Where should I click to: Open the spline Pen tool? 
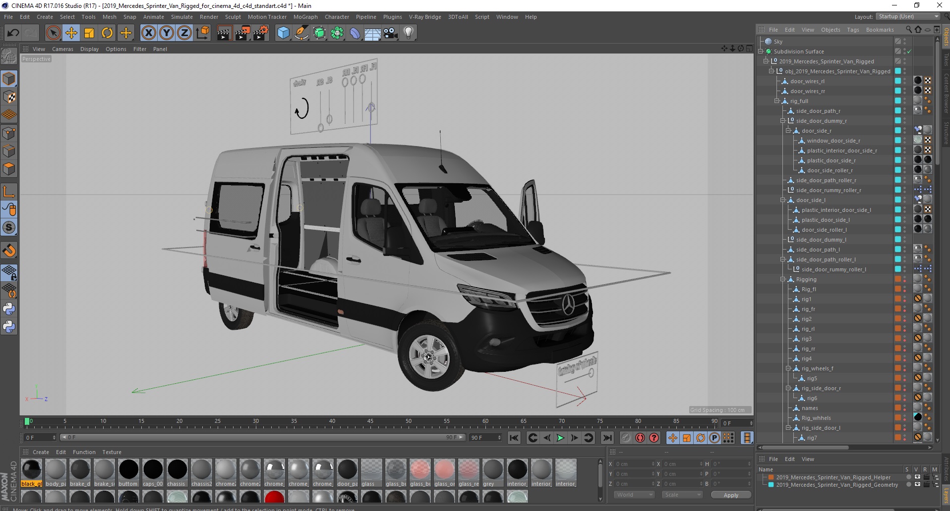point(301,33)
